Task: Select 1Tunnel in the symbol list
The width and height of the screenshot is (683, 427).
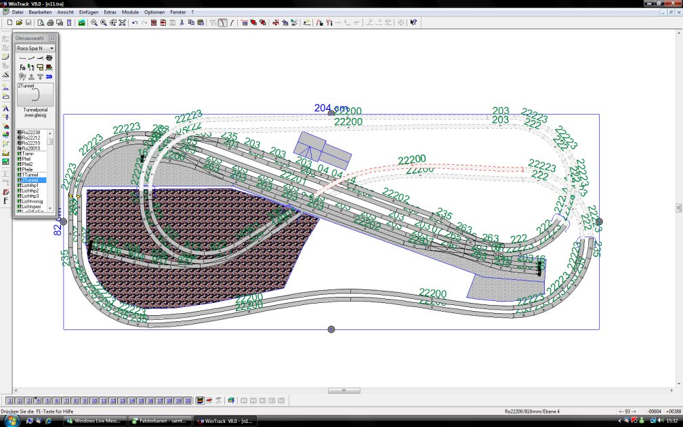Action: (31, 175)
